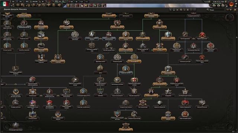The height and width of the screenshot is (133, 238).
Task: Click the first alert icon beside the top toolbar
Action: 68,6
